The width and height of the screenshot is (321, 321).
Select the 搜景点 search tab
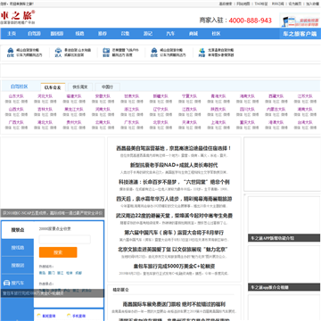pyautogui.click(x=18, y=230)
